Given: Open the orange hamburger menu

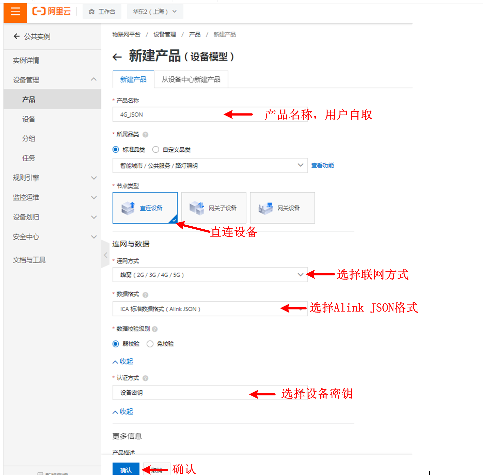Looking at the screenshot, I should tap(15, 12).
